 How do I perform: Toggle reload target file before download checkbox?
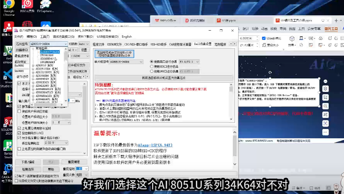coord(16,176)
